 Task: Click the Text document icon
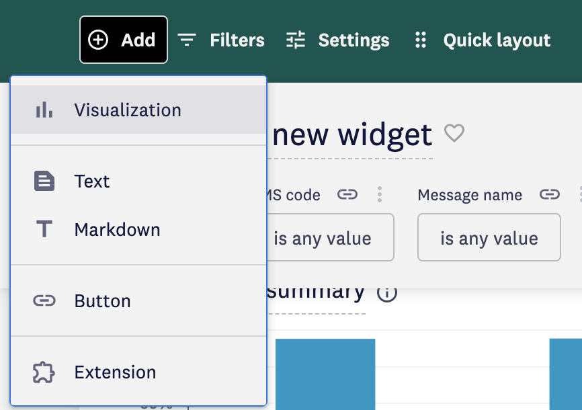tap(43, 180)
